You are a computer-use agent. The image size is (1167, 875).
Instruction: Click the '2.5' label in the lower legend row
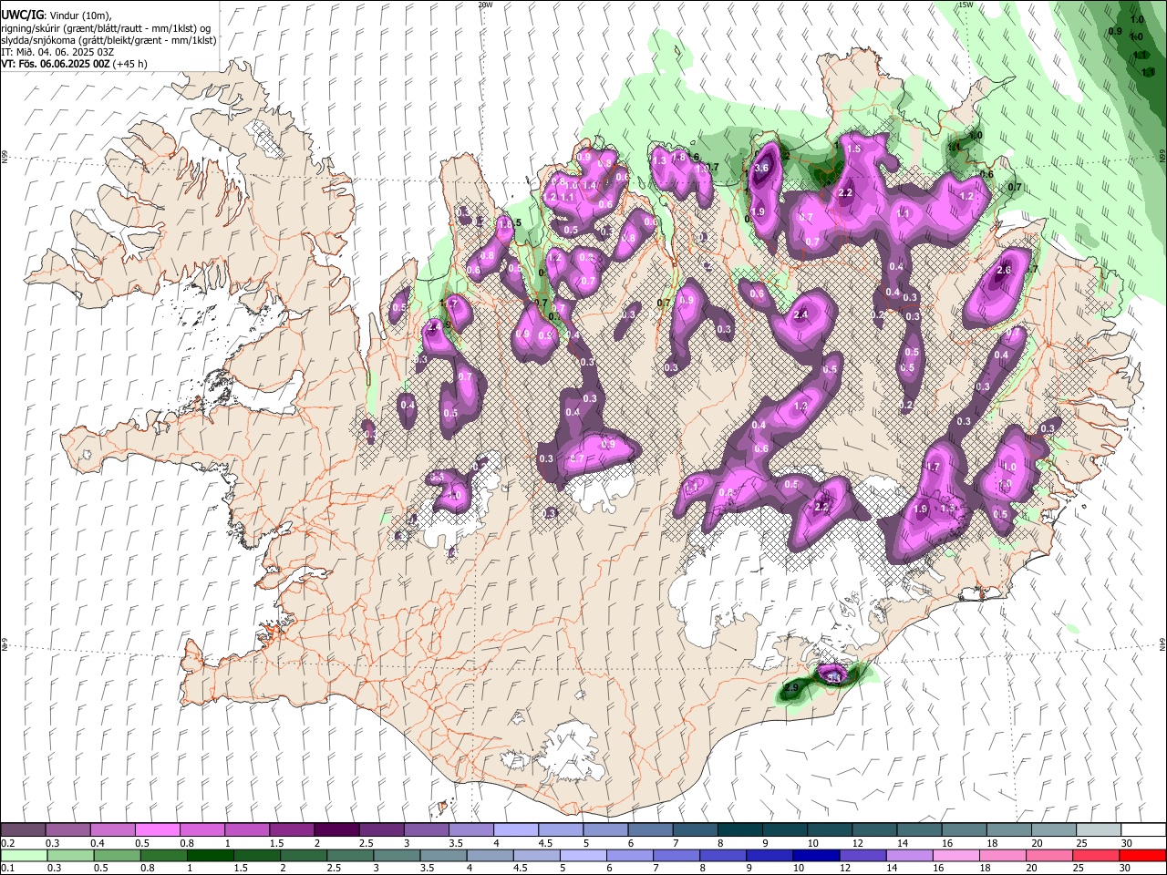(333, 868)
